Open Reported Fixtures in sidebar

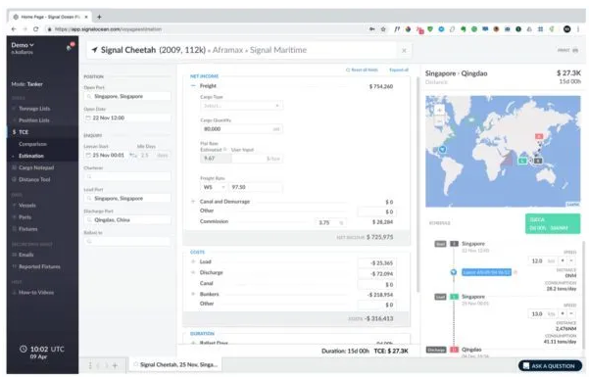(39, 266)
